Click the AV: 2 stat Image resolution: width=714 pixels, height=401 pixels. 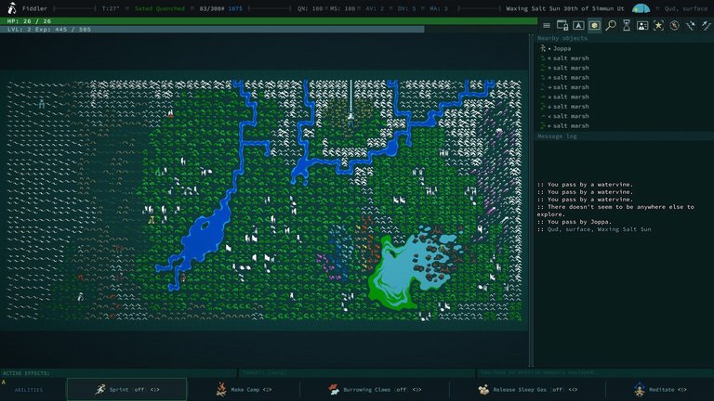click(x=376, y=8)
